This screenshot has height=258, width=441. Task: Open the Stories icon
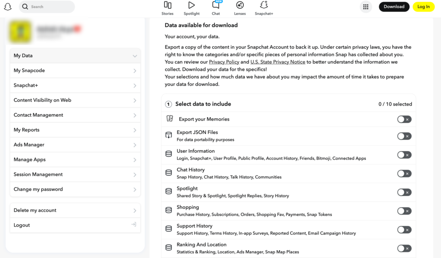tap(168, 5)
